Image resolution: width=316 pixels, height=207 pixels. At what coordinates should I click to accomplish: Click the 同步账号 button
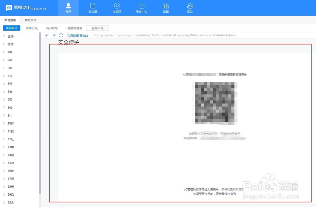(52, 28)
